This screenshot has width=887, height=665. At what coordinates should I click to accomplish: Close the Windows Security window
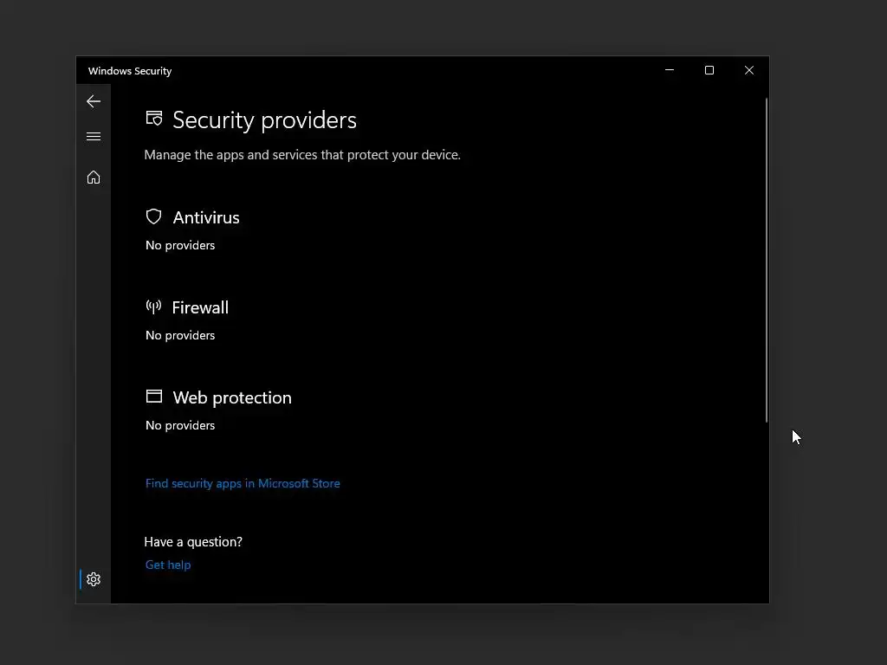(749, 70)
